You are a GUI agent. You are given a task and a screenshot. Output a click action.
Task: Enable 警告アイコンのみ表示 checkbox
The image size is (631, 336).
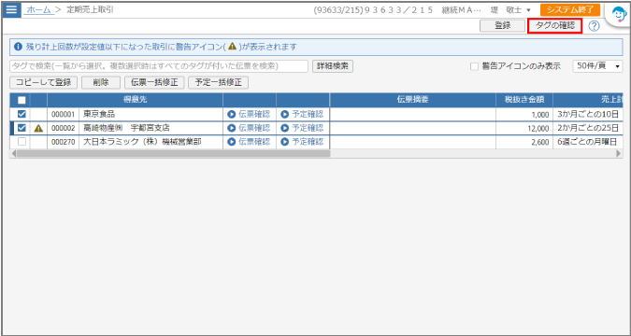(475, 66)
